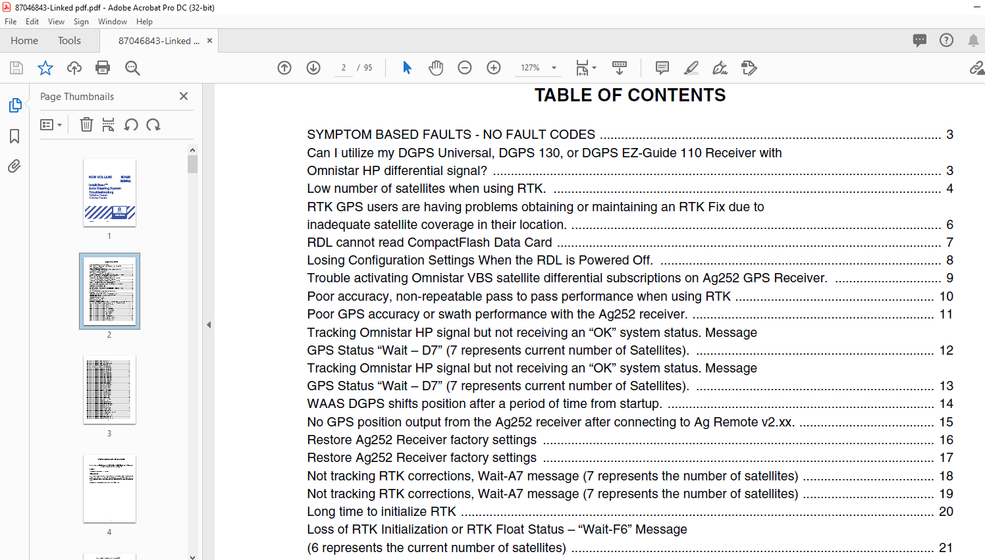Click the Save file icon

point(16,68)
